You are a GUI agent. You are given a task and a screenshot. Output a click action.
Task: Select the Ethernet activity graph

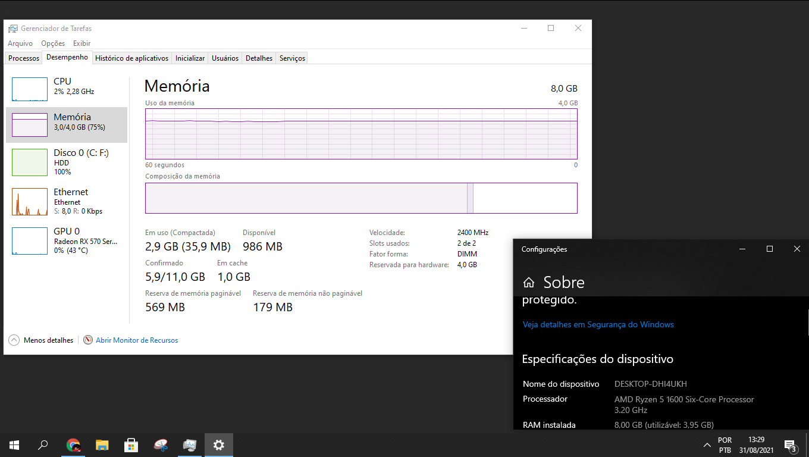(30, 202)
